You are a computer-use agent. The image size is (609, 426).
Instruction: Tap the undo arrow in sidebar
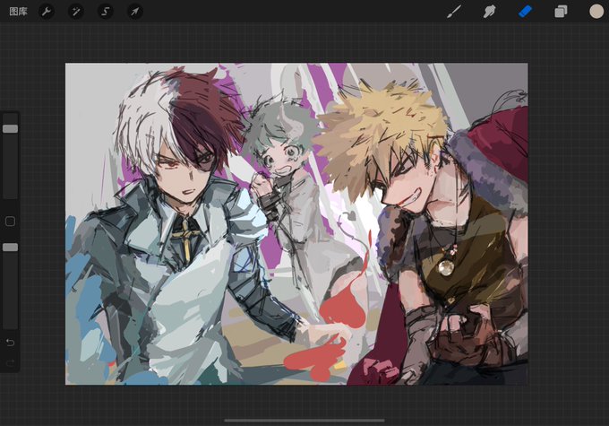(x=11, y=343)
